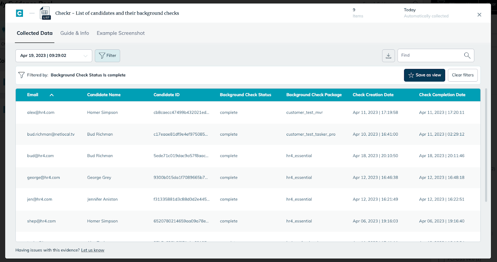Sort by Check Completion Date header
Screen dimensions: 497x262
click(442, 95)
